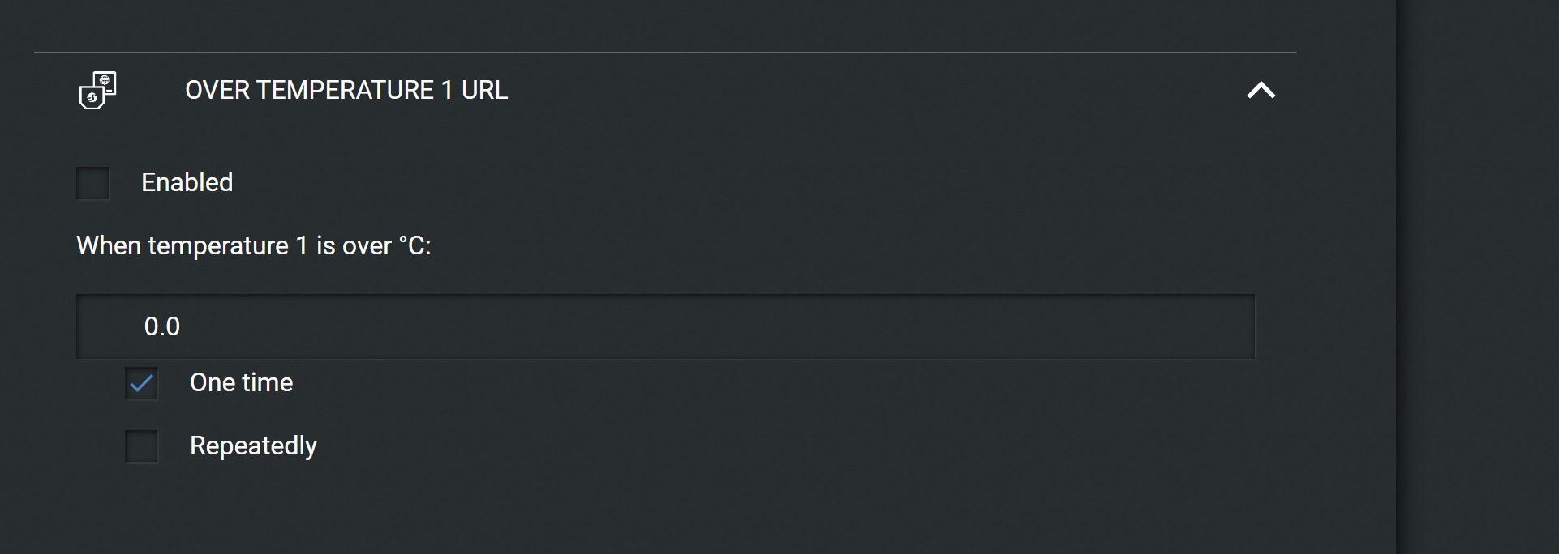1559x554 pixels.
Task: Click the empty right end of the temperature field
Action: click(1136, 326)
